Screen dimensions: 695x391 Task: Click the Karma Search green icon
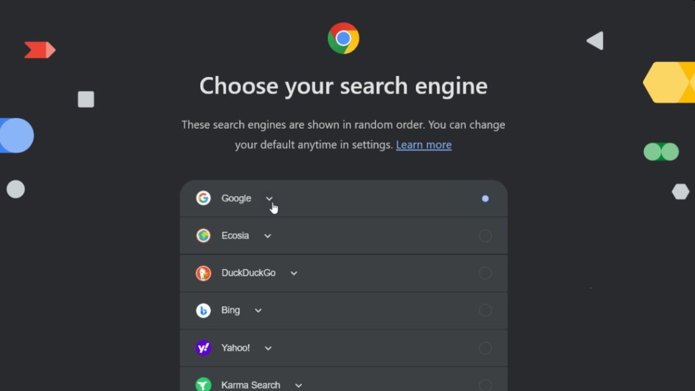coord(203,384)
